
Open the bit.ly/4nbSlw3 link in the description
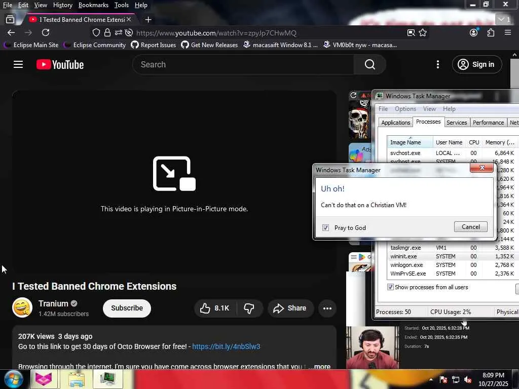click(x=226, y=346)
